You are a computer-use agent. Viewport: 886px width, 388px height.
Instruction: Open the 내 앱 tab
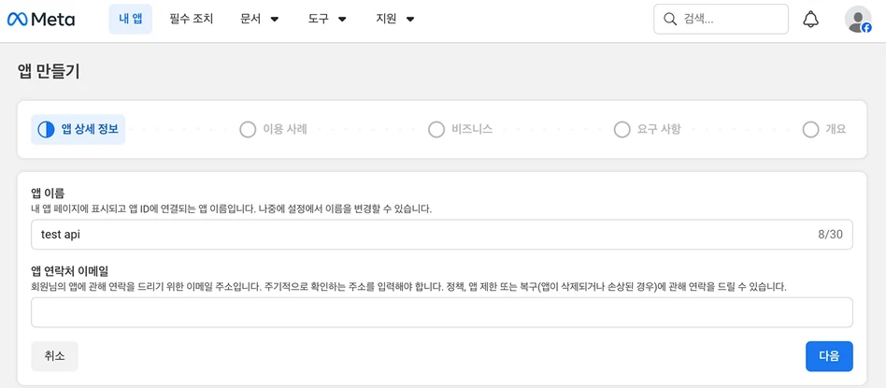point(131,20)
